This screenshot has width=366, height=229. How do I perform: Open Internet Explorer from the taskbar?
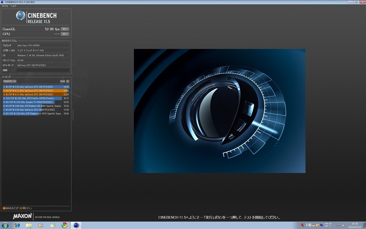pyautogui.click(x=17, y=225)
